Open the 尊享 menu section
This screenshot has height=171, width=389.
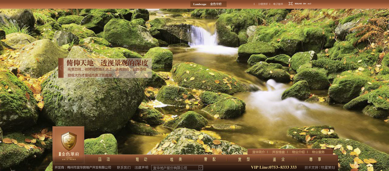coord(315,159)
